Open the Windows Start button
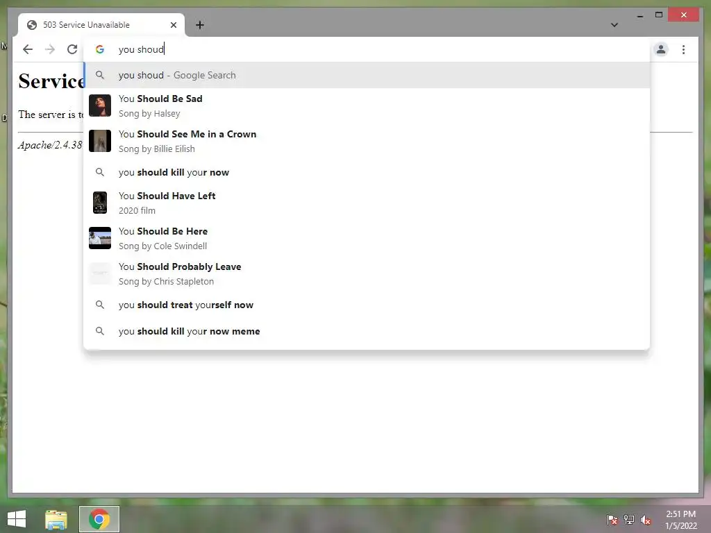Viewport: 711px width, 533px height. click(17, 519)
